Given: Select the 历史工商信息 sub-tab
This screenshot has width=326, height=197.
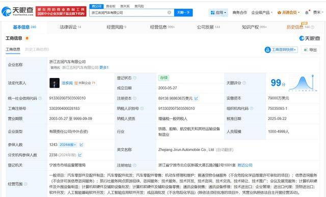Looking at the screenshot, I should tap(37, 50).
